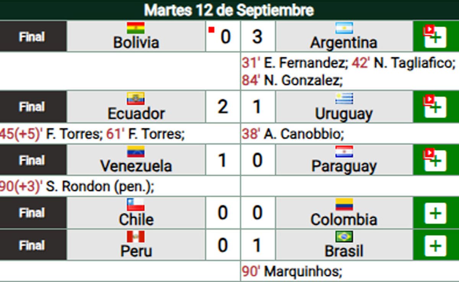Click the Argentina score of 3
Image resolution: width=459 pixels, height=282 pixels.
tap(257, 36)
